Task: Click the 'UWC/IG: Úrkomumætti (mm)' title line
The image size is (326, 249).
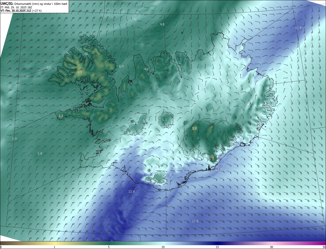Action: click(x=34, y=4)
